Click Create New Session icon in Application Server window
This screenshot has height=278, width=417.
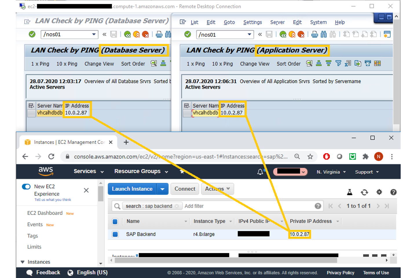coord(387,34)
